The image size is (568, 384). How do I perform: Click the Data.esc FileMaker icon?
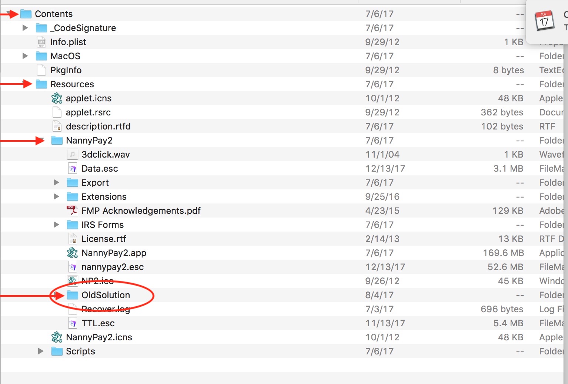click(x=73, y=169)
